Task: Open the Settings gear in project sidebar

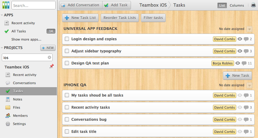Action: [x=8, y=124]
